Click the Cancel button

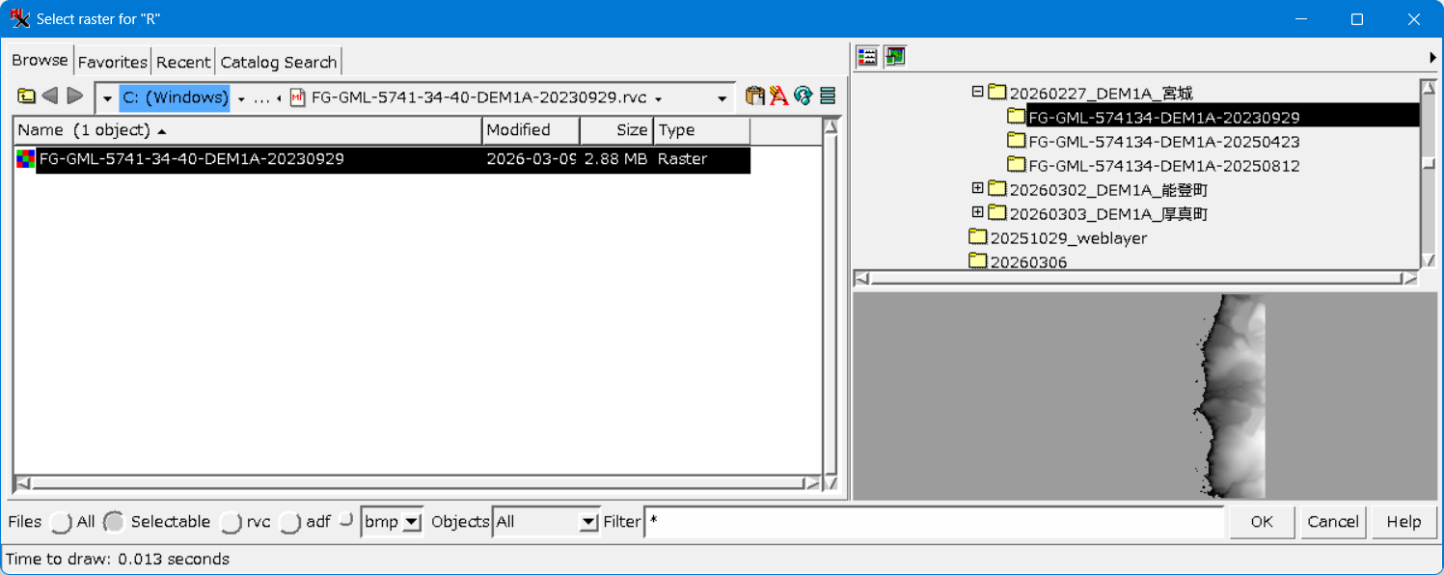[x=1332, y=522]
